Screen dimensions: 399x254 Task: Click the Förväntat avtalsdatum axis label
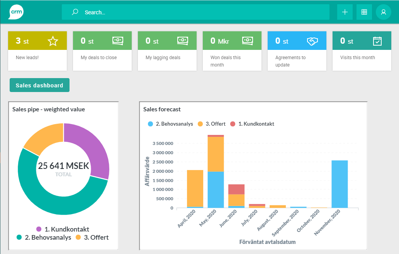pyautogui.click(x=267, y=242)
